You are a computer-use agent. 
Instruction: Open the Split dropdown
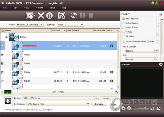pyautogui.click(x=157, y=59)
